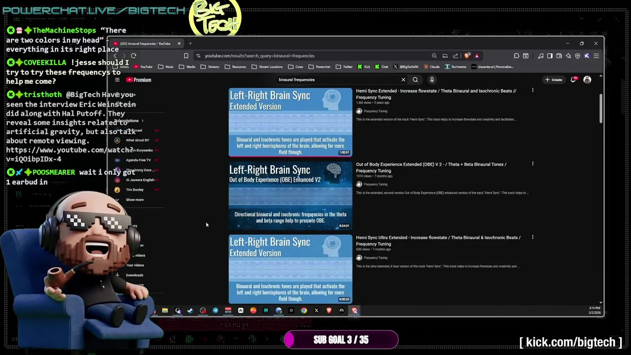Image resolution: width=631 pixels, height=355 pixels.
Task: Open the Resources bookmarks folder
Action: click(x=235, y=67)
